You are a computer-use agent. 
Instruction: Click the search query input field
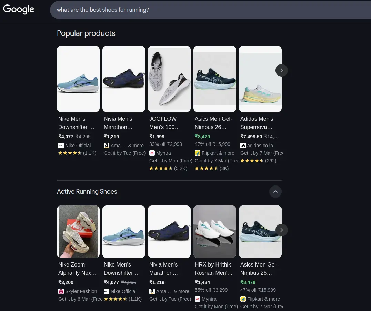[207, 10]
